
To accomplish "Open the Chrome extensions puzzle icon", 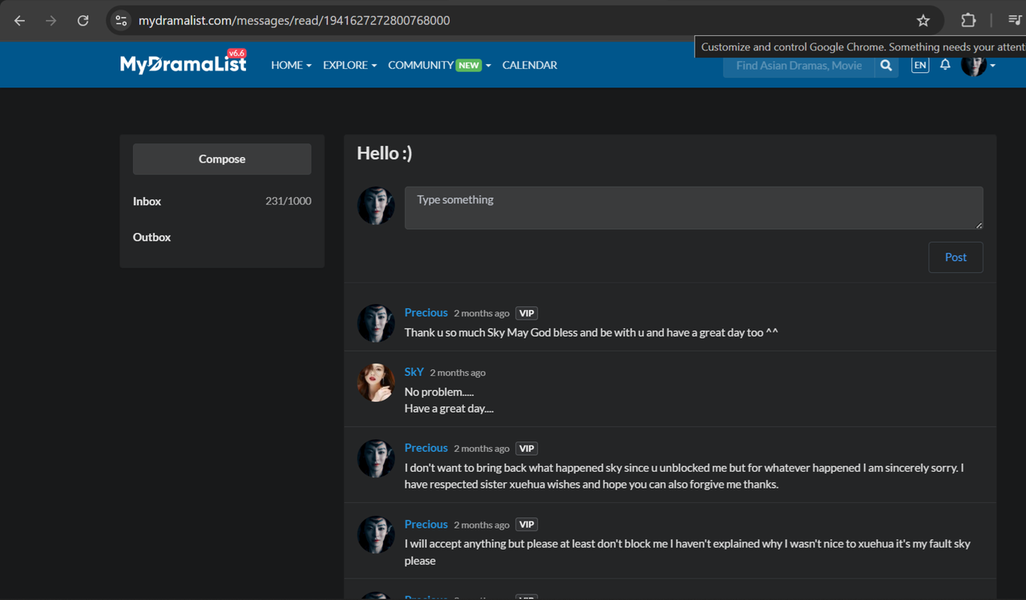I will (x=968, y=20).
